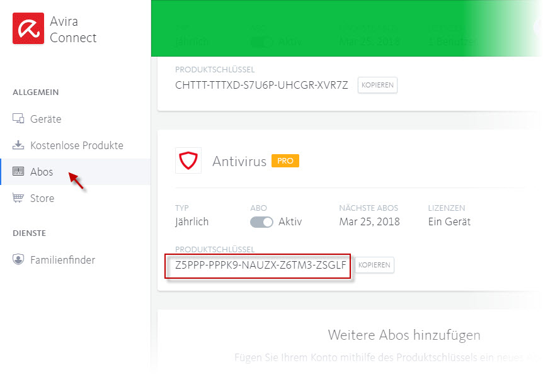Open Familienfinder under Dienste
This screenshot has width=543, height=375.
76,260
